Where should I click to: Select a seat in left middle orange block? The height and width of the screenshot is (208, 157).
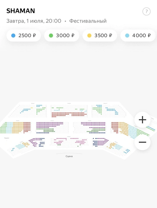17,127
